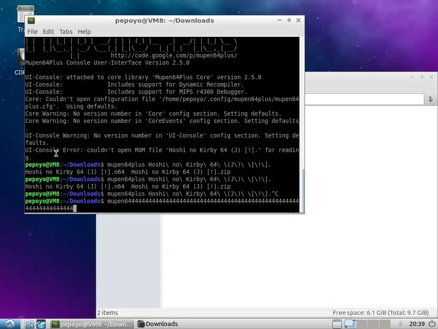
Task: Launch the file manager from the taskbar
Action: [30, 324]
